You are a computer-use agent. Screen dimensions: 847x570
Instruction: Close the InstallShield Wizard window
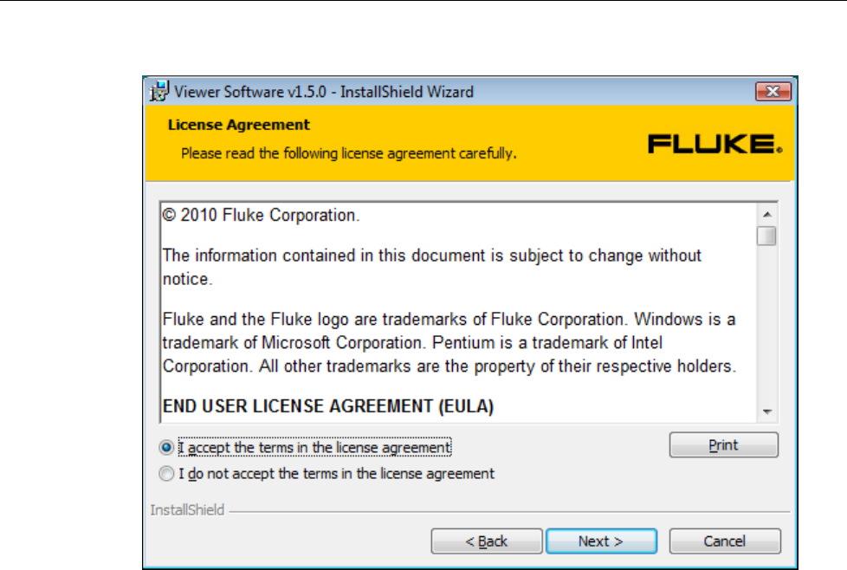(773, 92)
